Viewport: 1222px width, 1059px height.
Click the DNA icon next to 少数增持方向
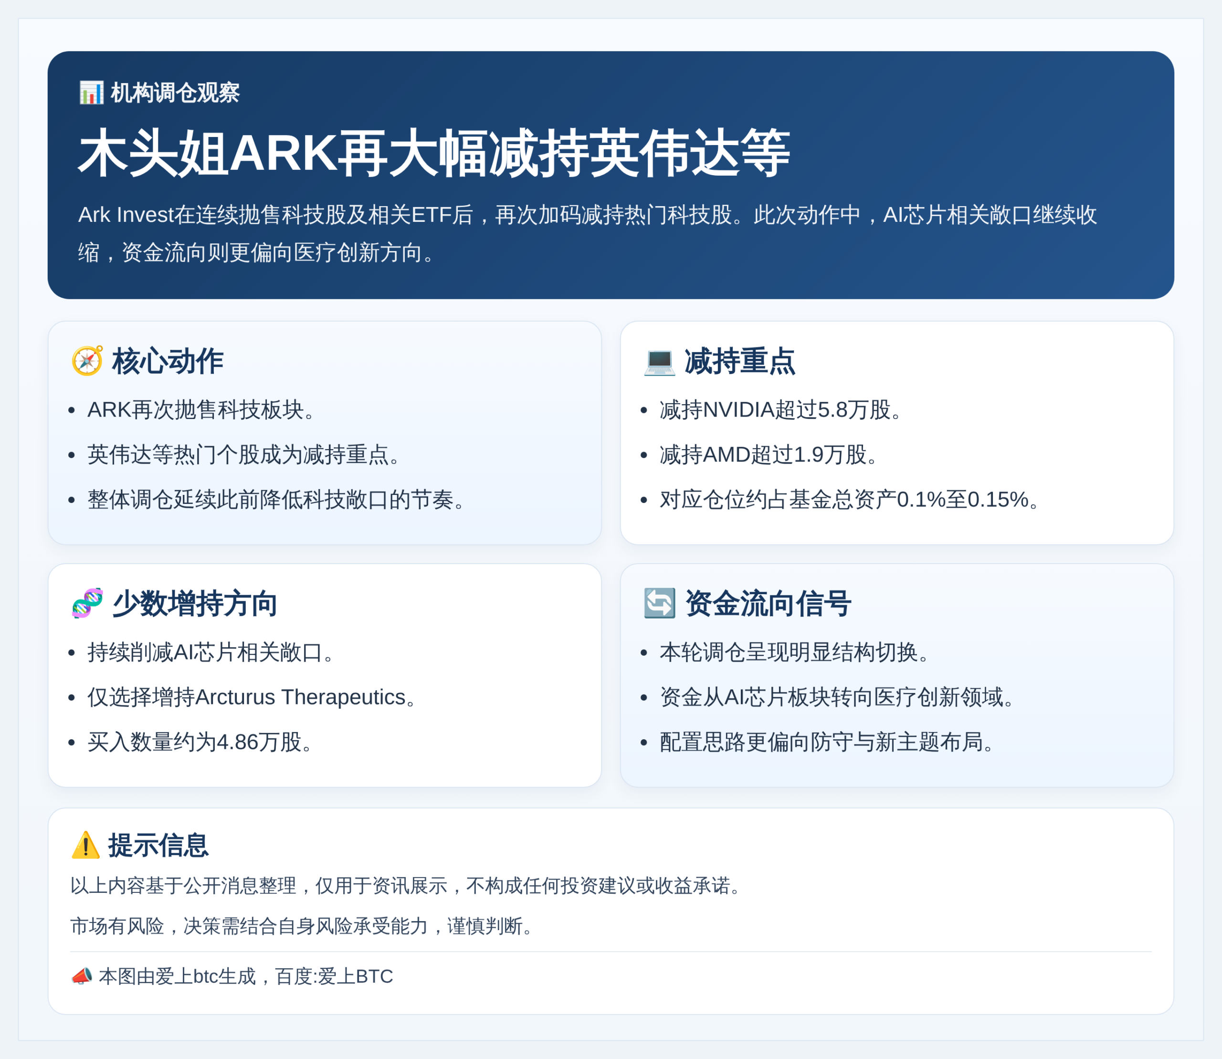[87, 603]
